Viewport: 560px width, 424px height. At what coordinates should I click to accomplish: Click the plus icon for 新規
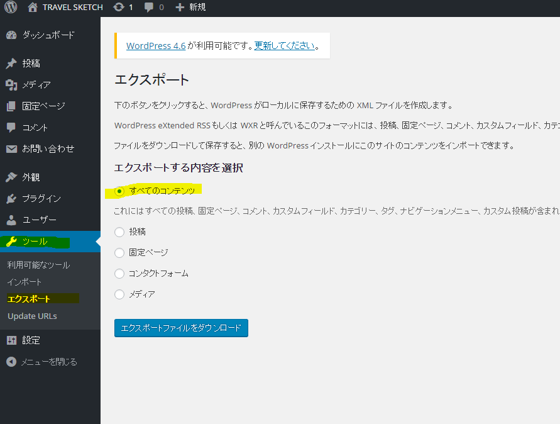180,8
